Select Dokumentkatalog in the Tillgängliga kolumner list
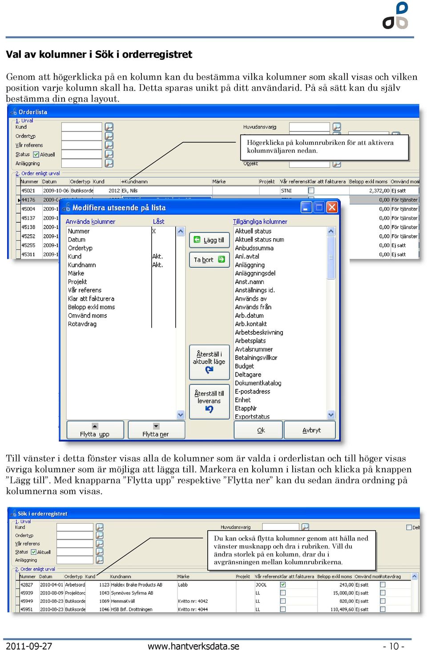427x650 pixels. (258, 383)
